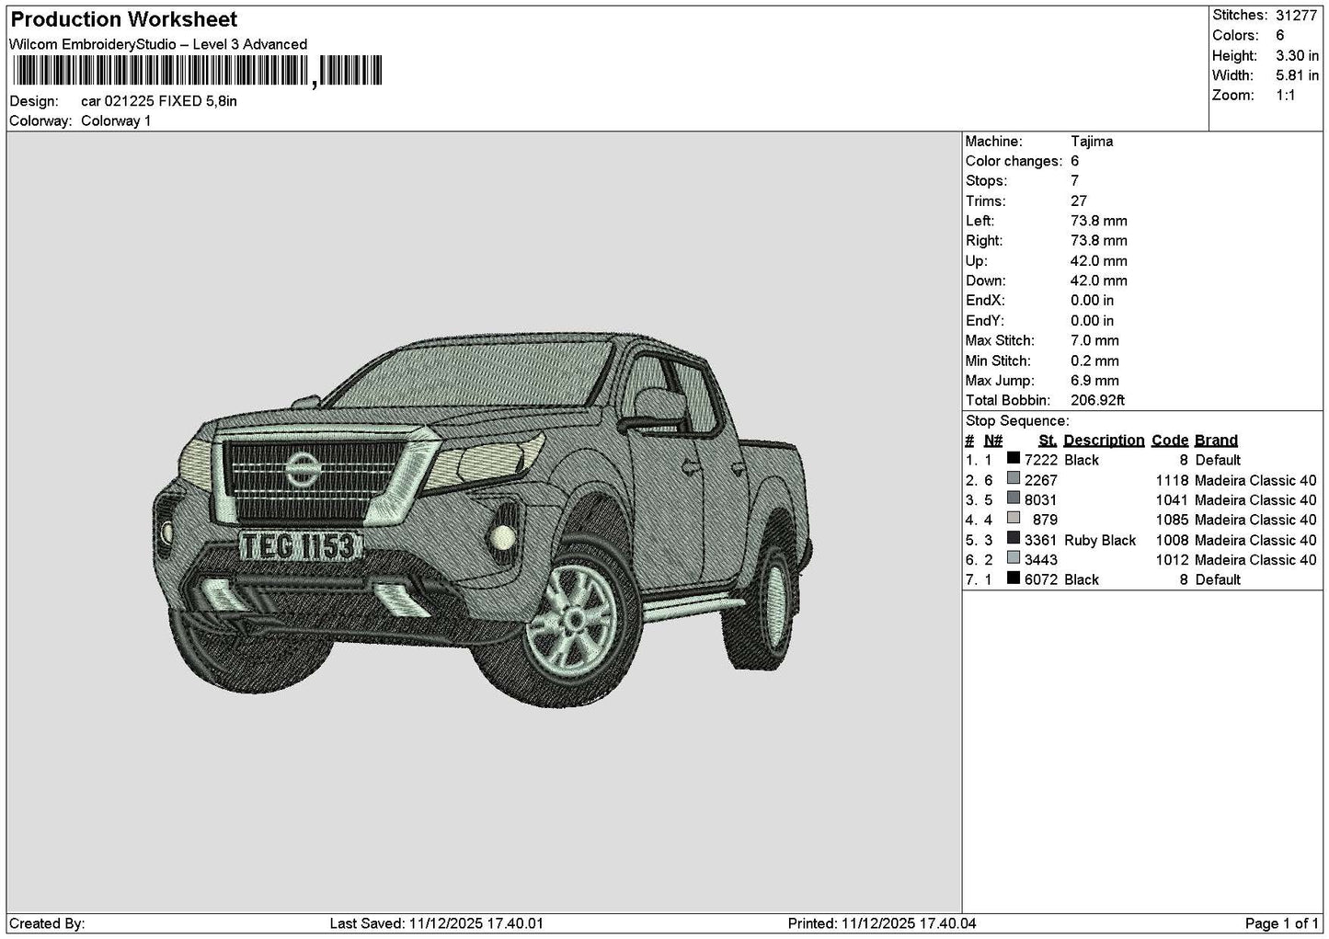Click the EndY: label

pos(985,321)
